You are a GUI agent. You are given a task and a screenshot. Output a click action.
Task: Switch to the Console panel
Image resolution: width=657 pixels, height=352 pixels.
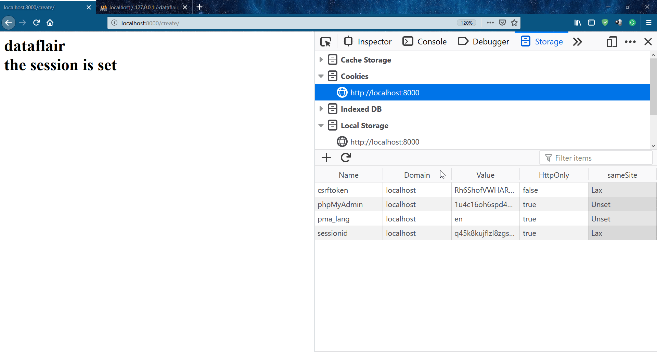[424, 41]
